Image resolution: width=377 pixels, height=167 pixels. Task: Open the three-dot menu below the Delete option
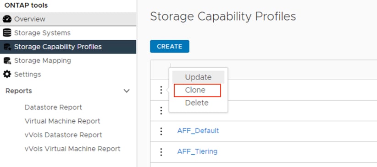tap(161, 111)
